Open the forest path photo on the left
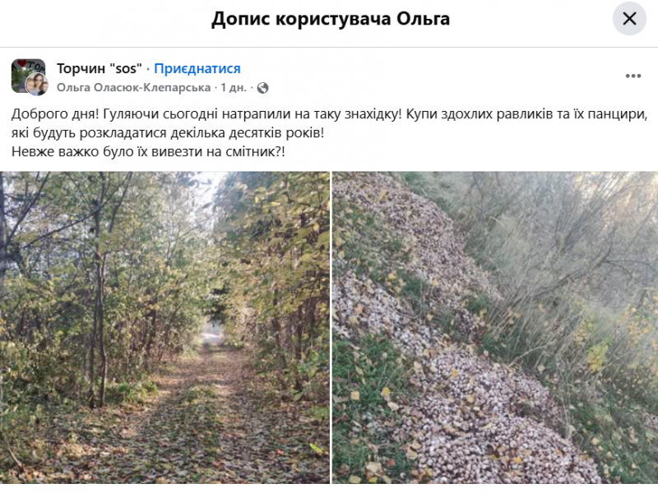This screenshot has width=658, height=493. coord(164,327)
